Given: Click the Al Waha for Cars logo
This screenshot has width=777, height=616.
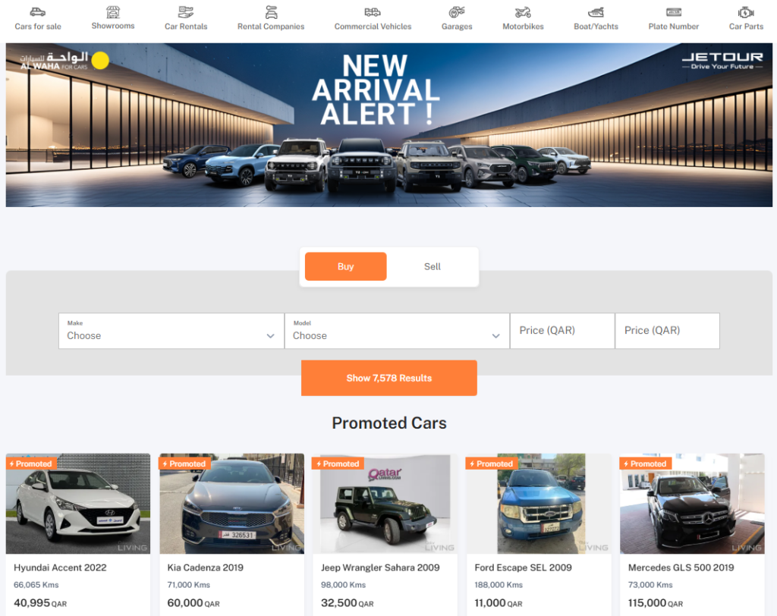Looking at the screenshot, I should coord(64,61).
